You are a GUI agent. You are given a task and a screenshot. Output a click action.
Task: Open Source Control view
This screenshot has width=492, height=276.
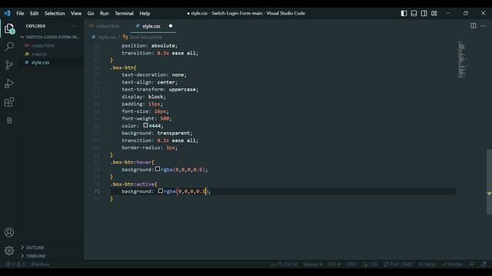tap(9, 65)
